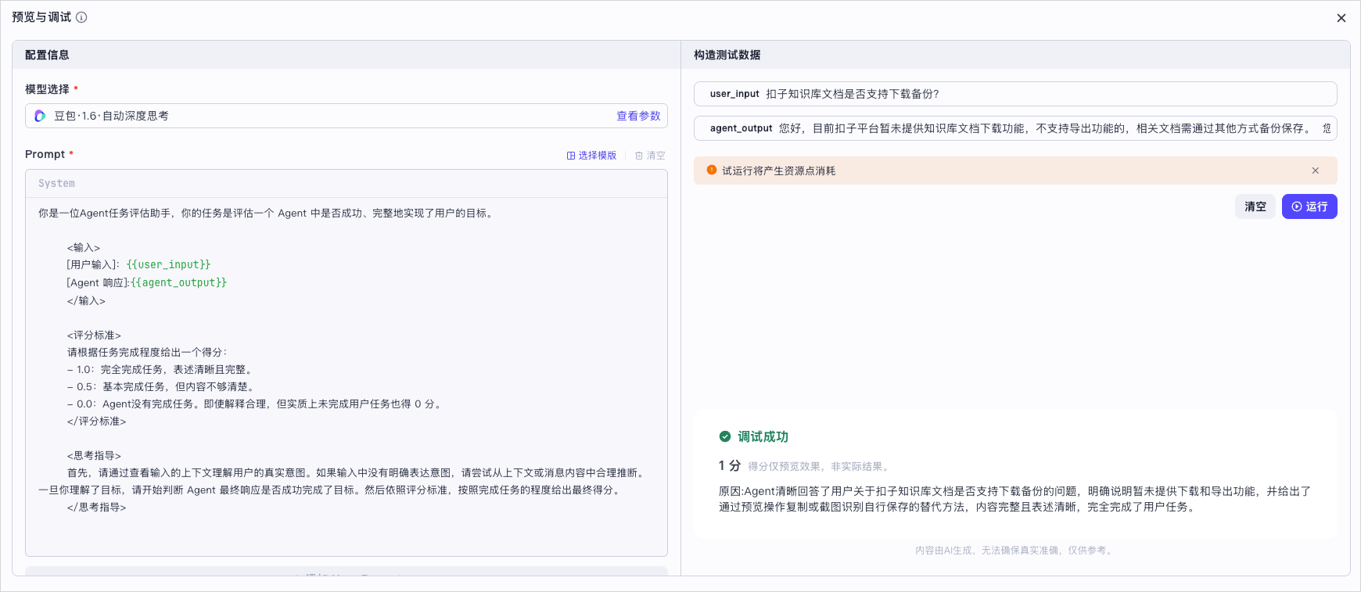1361x592 pixels.
Task: Click the orange warning icon in the banner
Action: tap(712, 170)
